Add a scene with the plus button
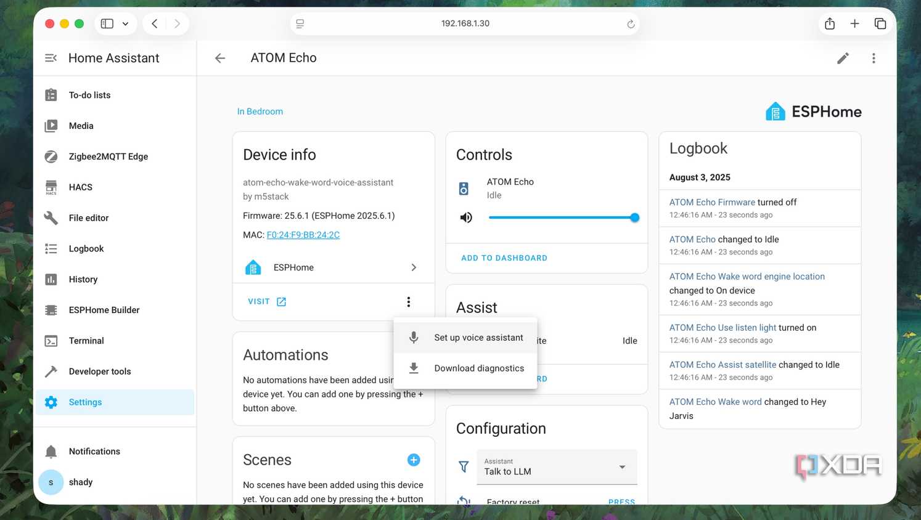The width and height of the screenshot is (921, 520). tap(414, 460)
